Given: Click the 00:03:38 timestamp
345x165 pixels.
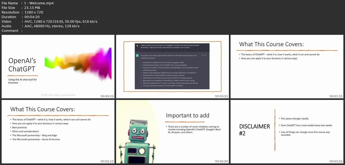Looking at the screenshot, I should click(336, 161).
